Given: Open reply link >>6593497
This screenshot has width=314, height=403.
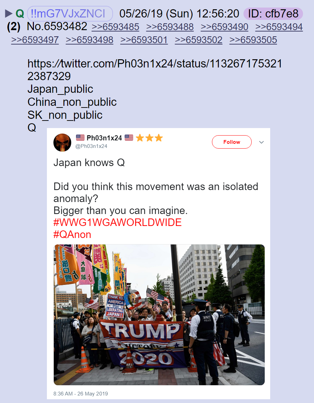Looking at the screenshot, I should (35, 40).
